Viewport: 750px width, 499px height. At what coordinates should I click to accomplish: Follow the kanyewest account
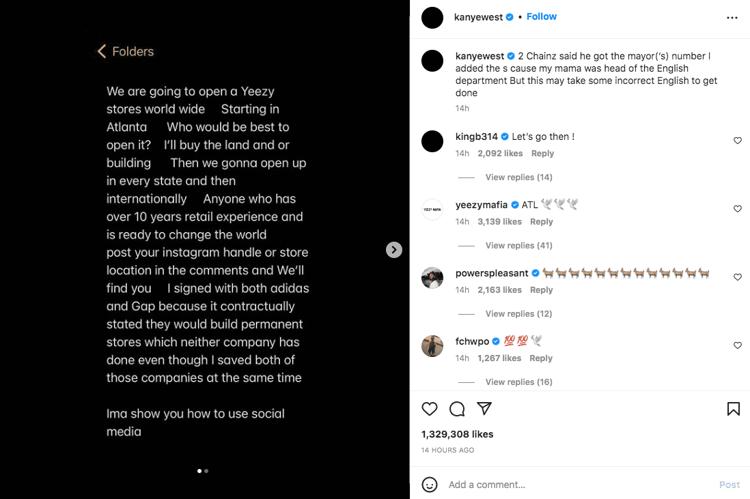542,17
